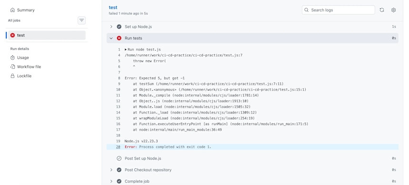Screen dimensions: 409x185
Task: Click the skipped icon on Post Set up Node.js
Action: pos(119,158)
